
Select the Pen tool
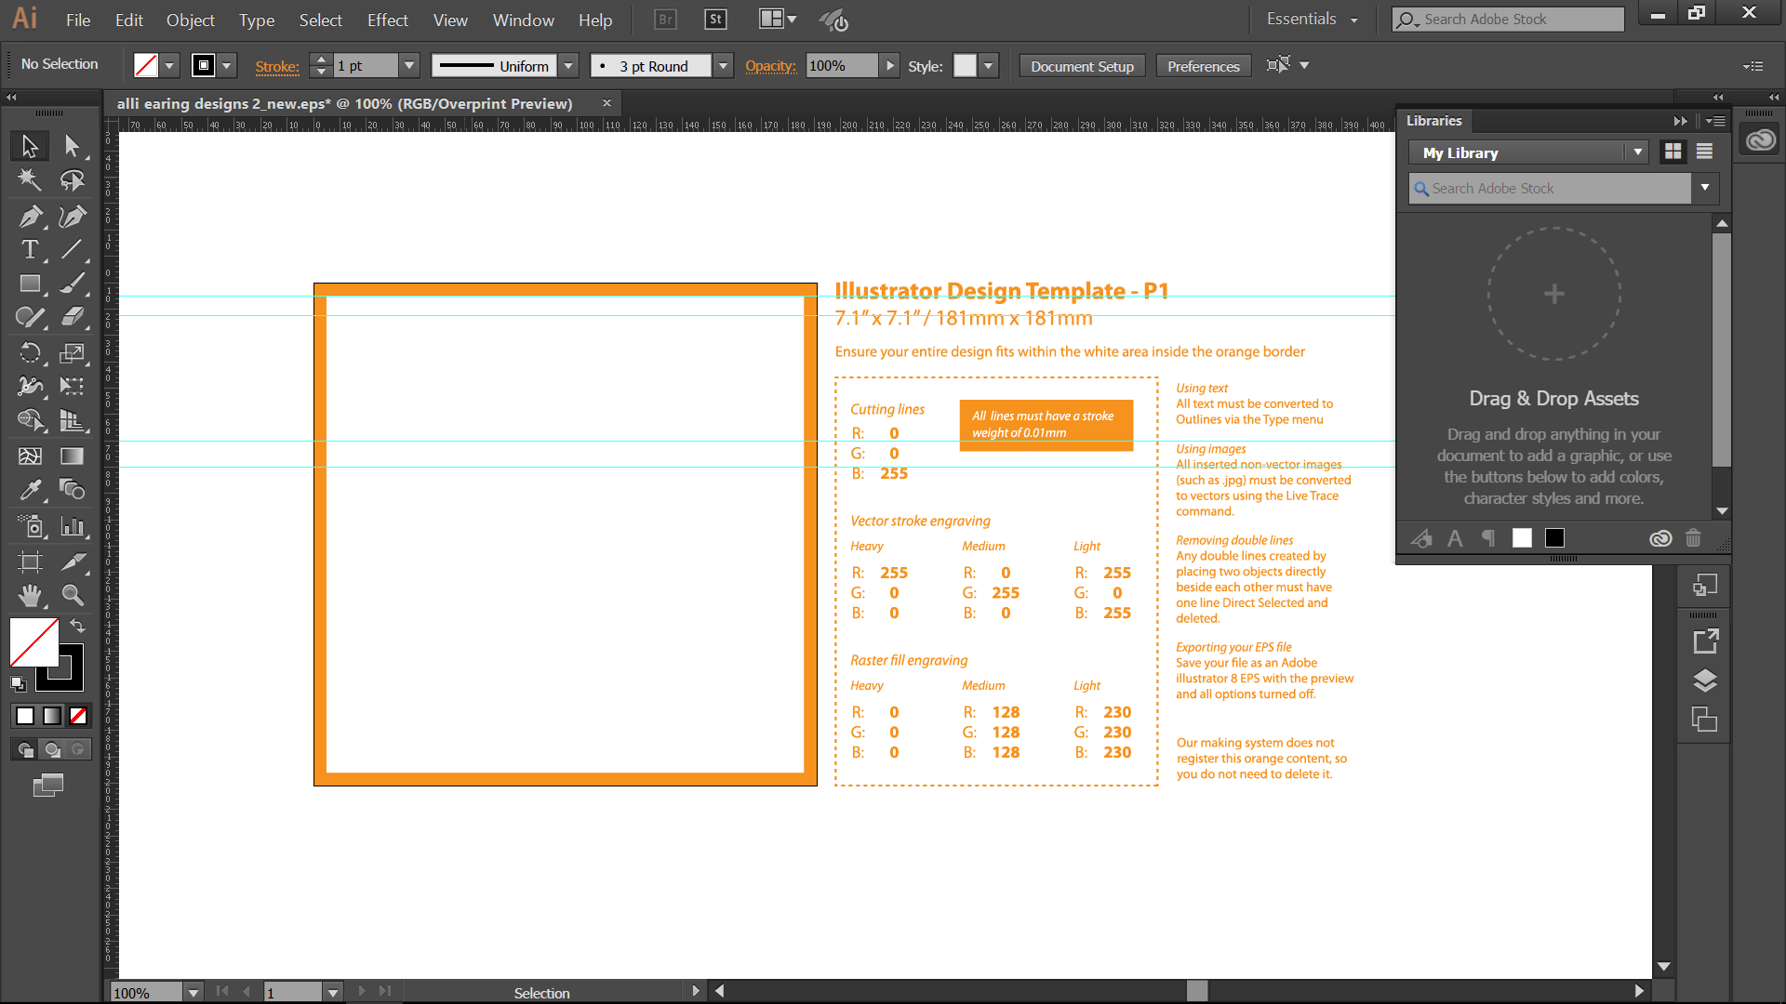point(29,216)
